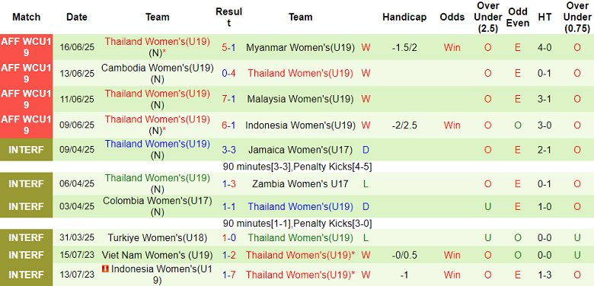Click the Match column header
Image resolution: width=594 pixels, height=286 pixels.
26,17
